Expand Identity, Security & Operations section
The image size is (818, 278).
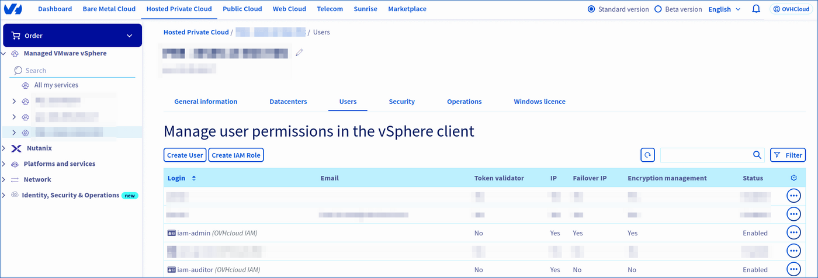(x=4, y=195)
